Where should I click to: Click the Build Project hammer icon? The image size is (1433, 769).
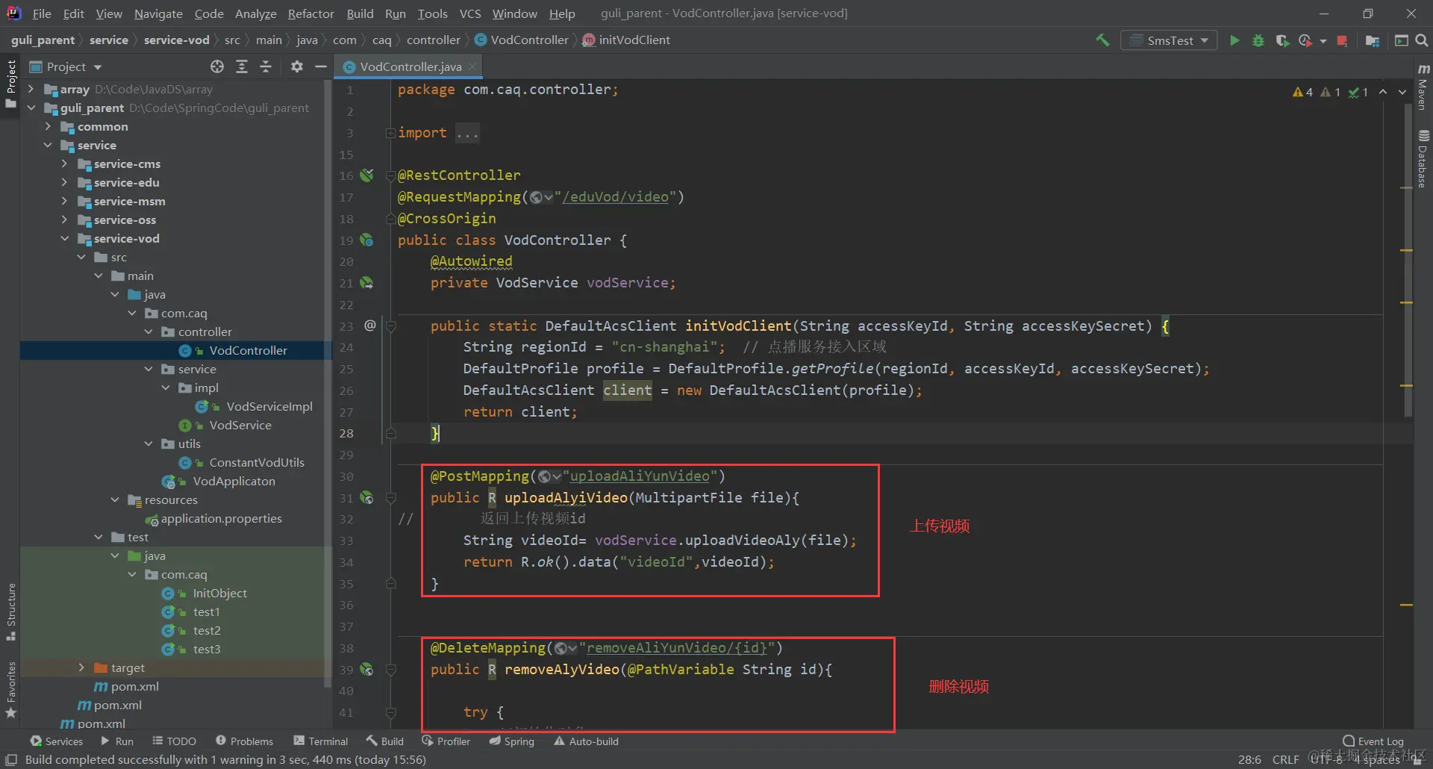pyautogui.click(x=1102, y=40)
